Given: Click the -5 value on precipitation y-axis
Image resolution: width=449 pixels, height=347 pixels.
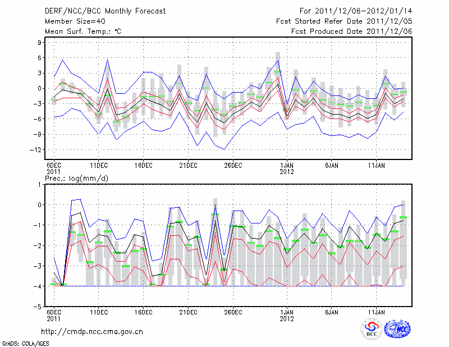Looking at the screenshot, I should click(x=39, y=307).
